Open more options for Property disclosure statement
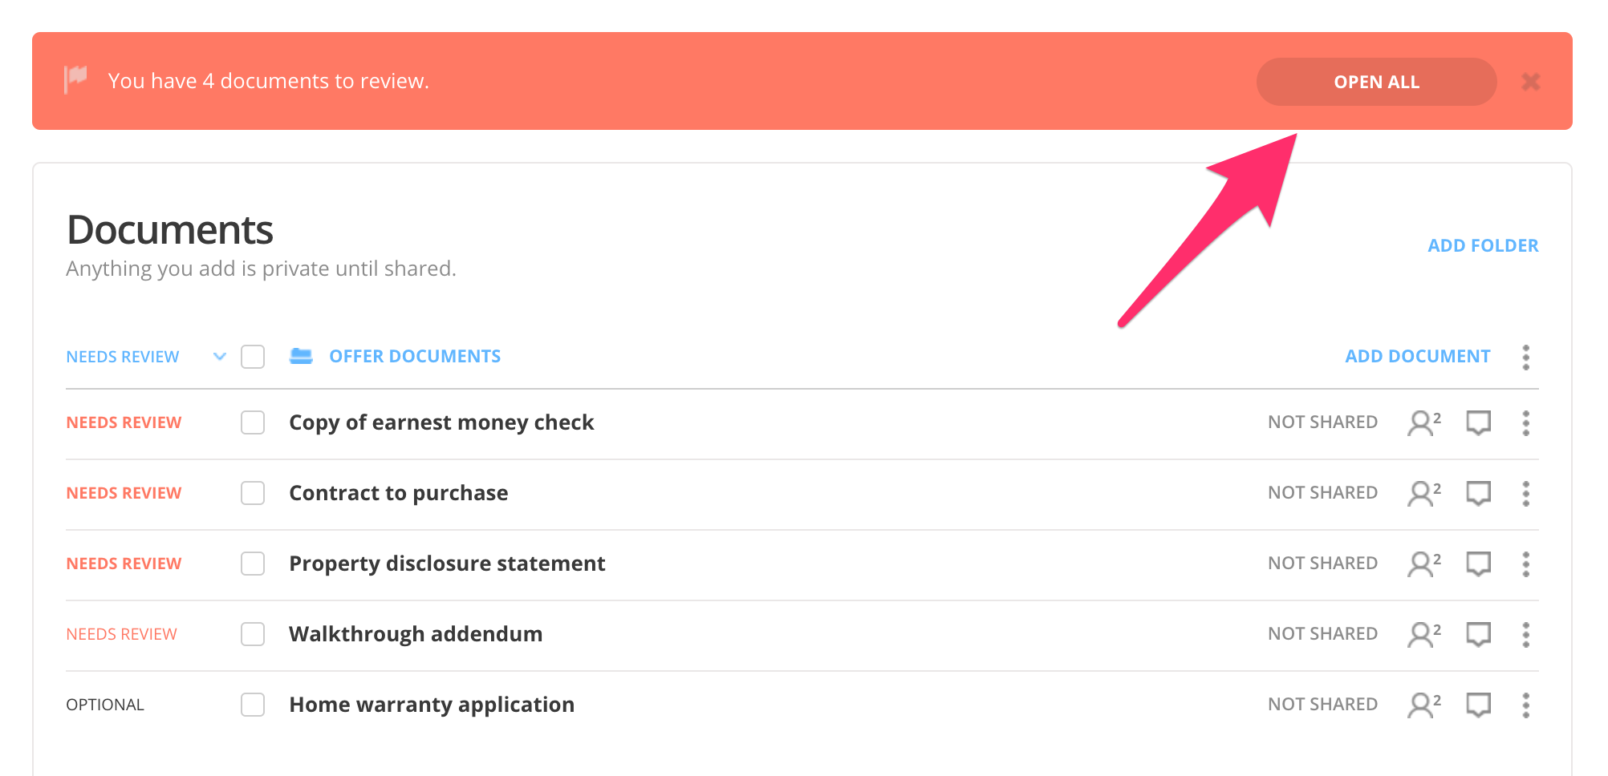Screen dimensions: 1608x776 1525,564
